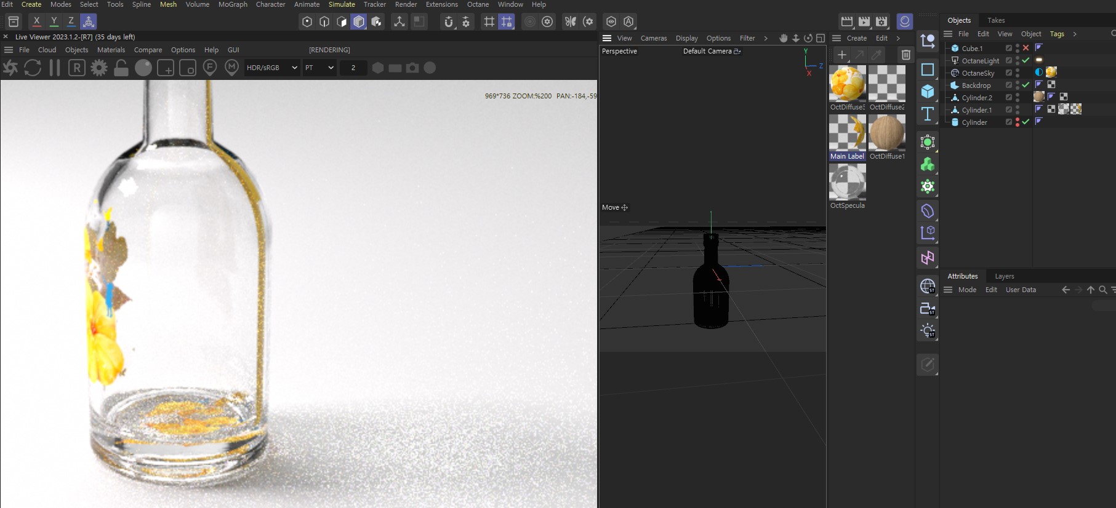Select the OctaneLight object

pyautogui.click(x=981, y=60)
